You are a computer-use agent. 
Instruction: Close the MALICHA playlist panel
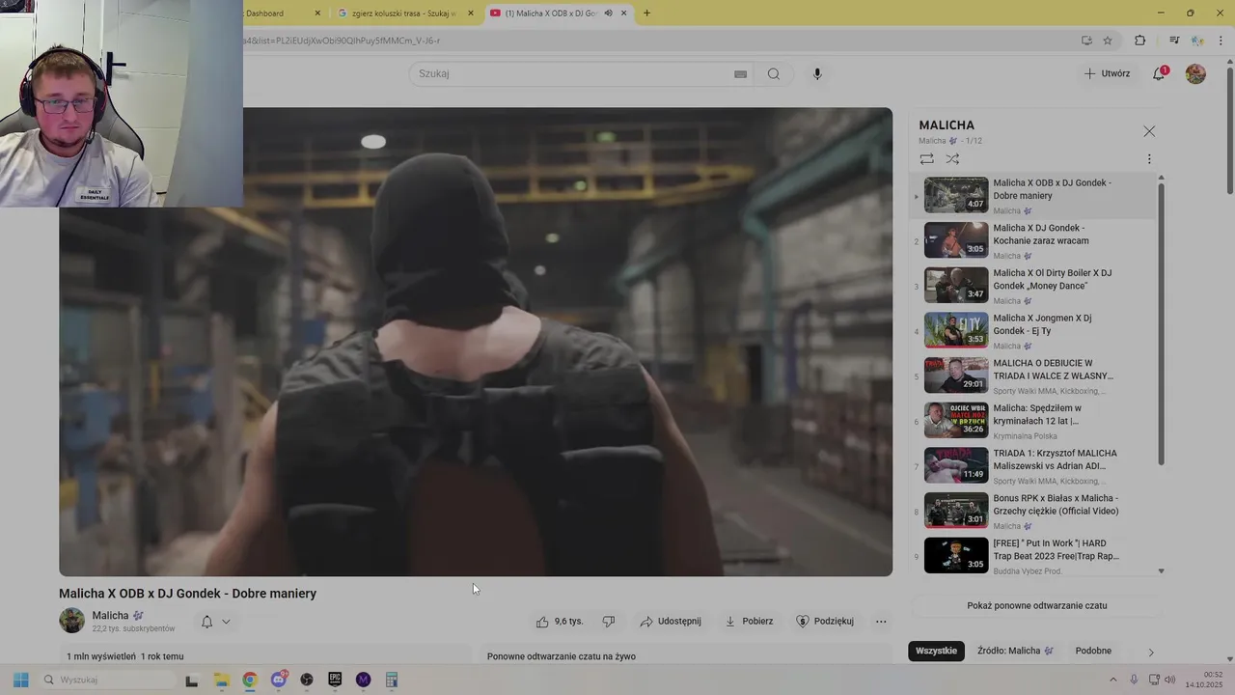point(1148,131)
